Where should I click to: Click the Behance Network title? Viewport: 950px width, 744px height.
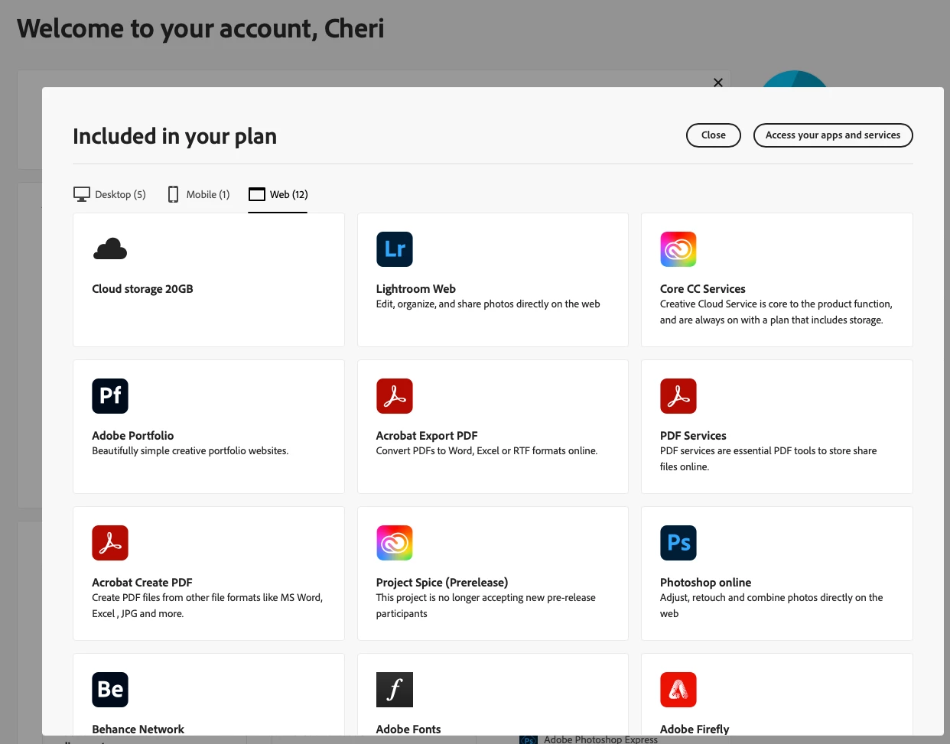[x=138, y=729]
